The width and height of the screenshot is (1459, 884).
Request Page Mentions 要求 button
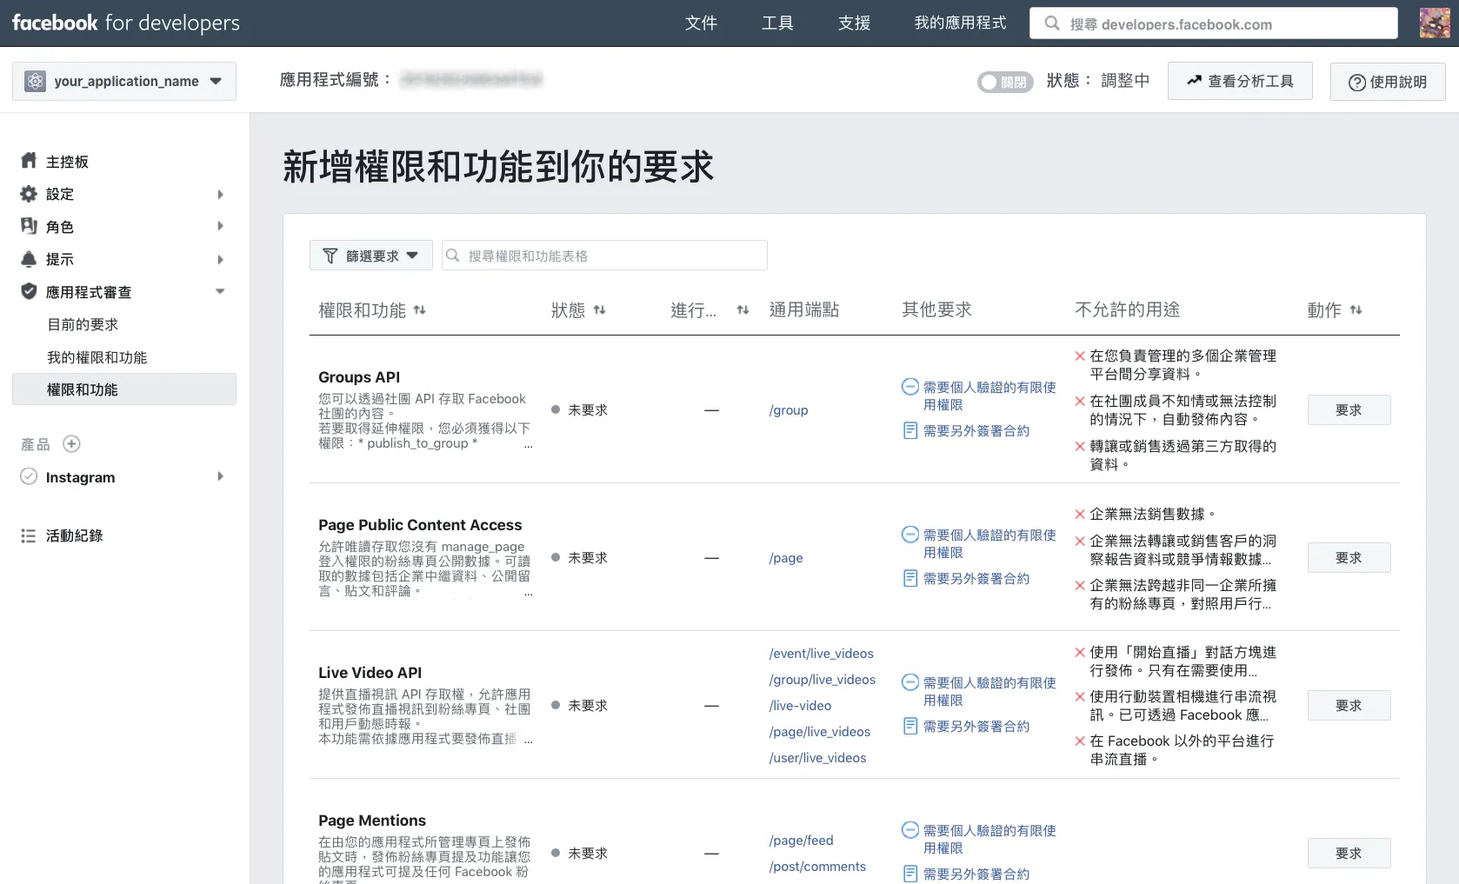click(1349, 853)
